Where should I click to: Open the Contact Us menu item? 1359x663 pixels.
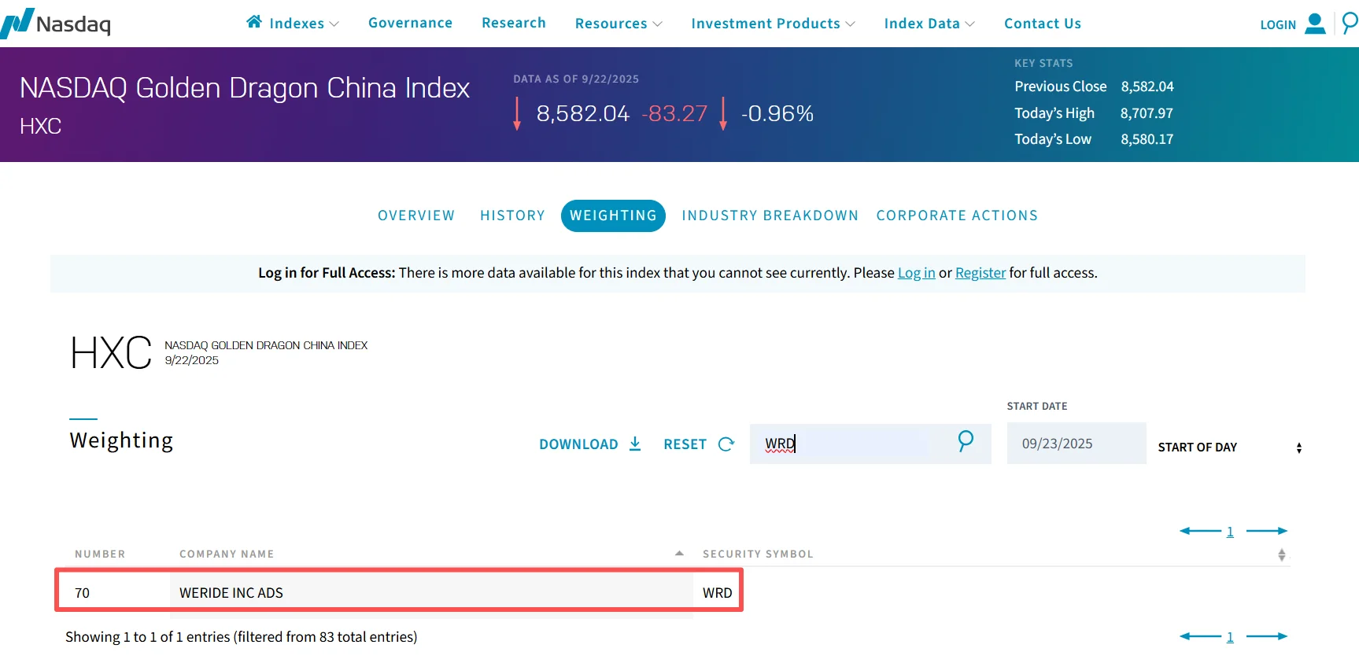[1043, 24]
